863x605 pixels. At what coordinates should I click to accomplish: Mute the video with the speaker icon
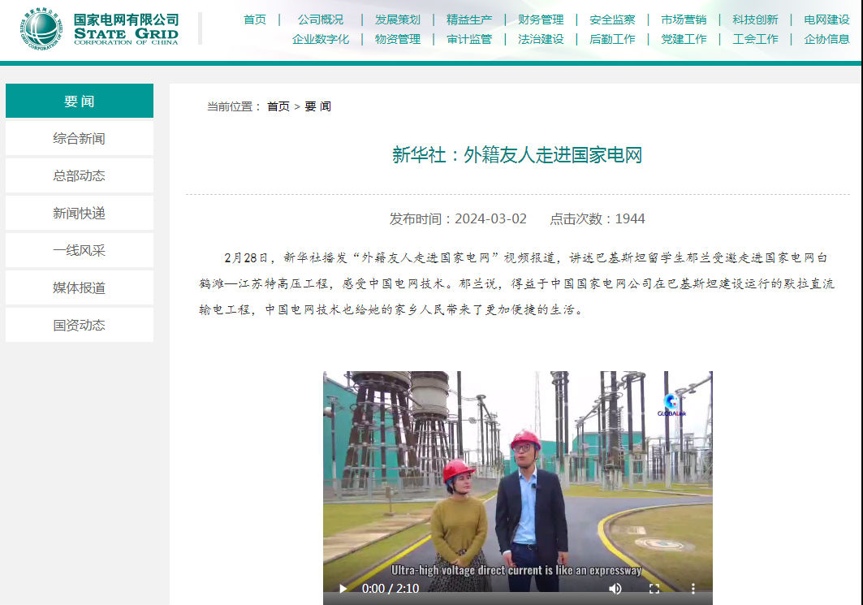click(615, 589)
